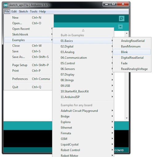Open the Tools menu
Image resolution: width=154 pixels, height=157 pixels.
[34, 11]
